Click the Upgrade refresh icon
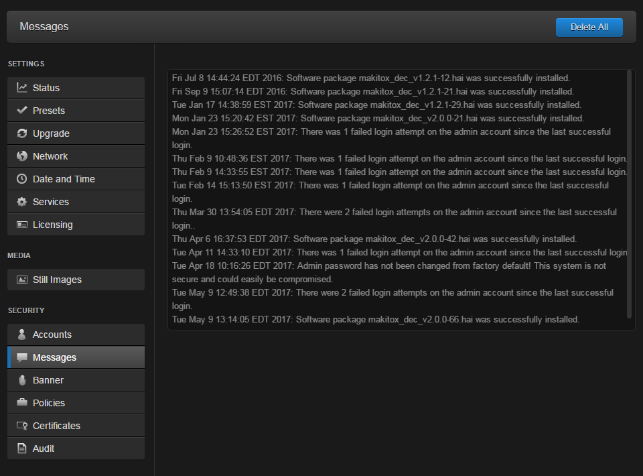Screen dimensions: 643x476 (21, 133)
